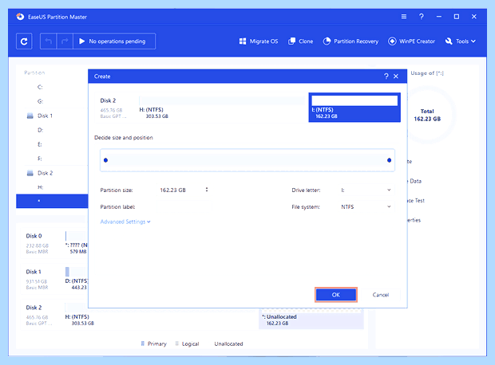Select the Unallocated 162.23 GB block
The height and width of the screenshot is (365, 495).
(311, 319)
